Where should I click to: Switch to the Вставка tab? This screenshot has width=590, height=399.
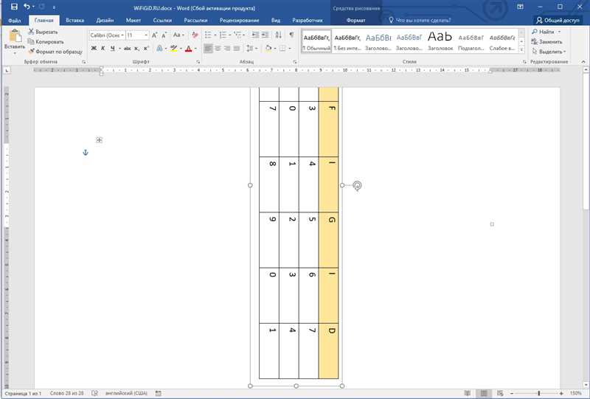coord(74,21)
